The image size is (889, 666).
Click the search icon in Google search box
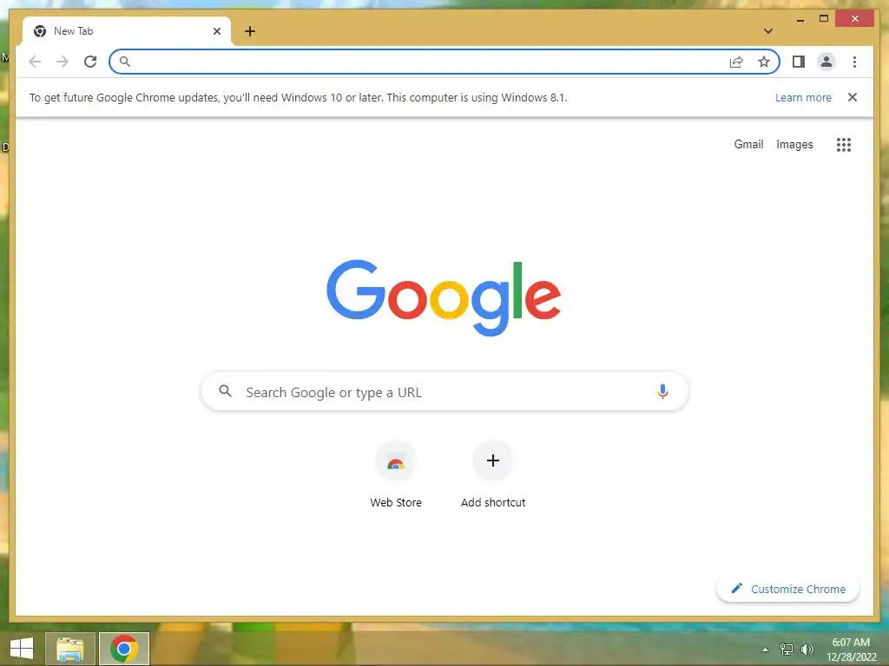point(225,391)
